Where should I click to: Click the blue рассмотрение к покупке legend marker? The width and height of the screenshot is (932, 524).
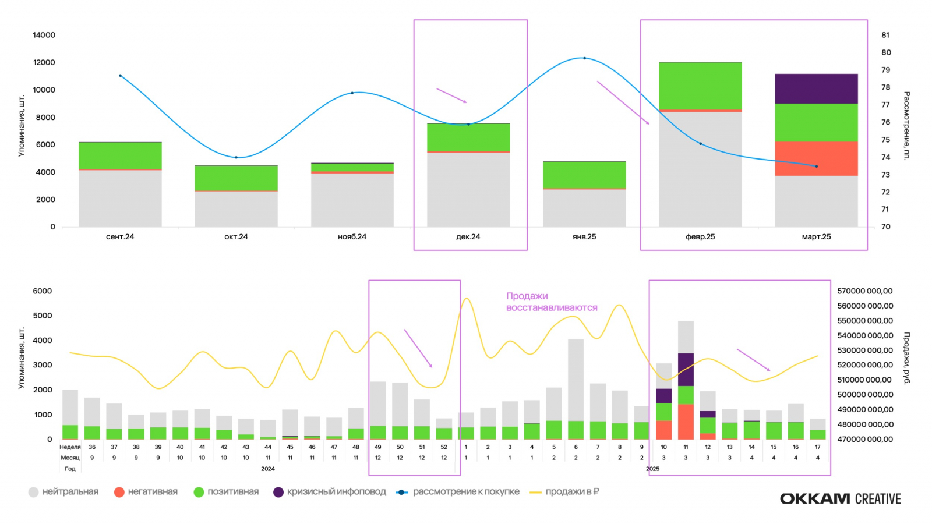(x=402, y=492)
